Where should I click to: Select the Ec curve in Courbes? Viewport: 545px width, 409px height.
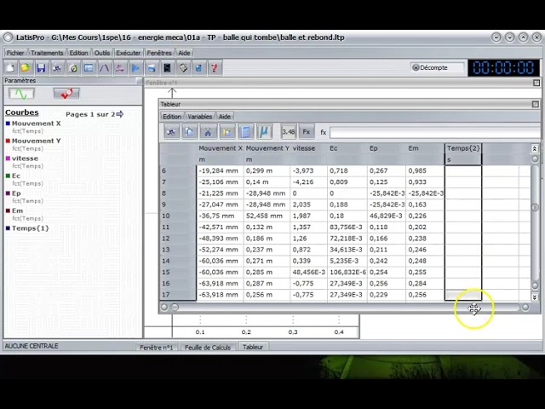click(16, 176)
